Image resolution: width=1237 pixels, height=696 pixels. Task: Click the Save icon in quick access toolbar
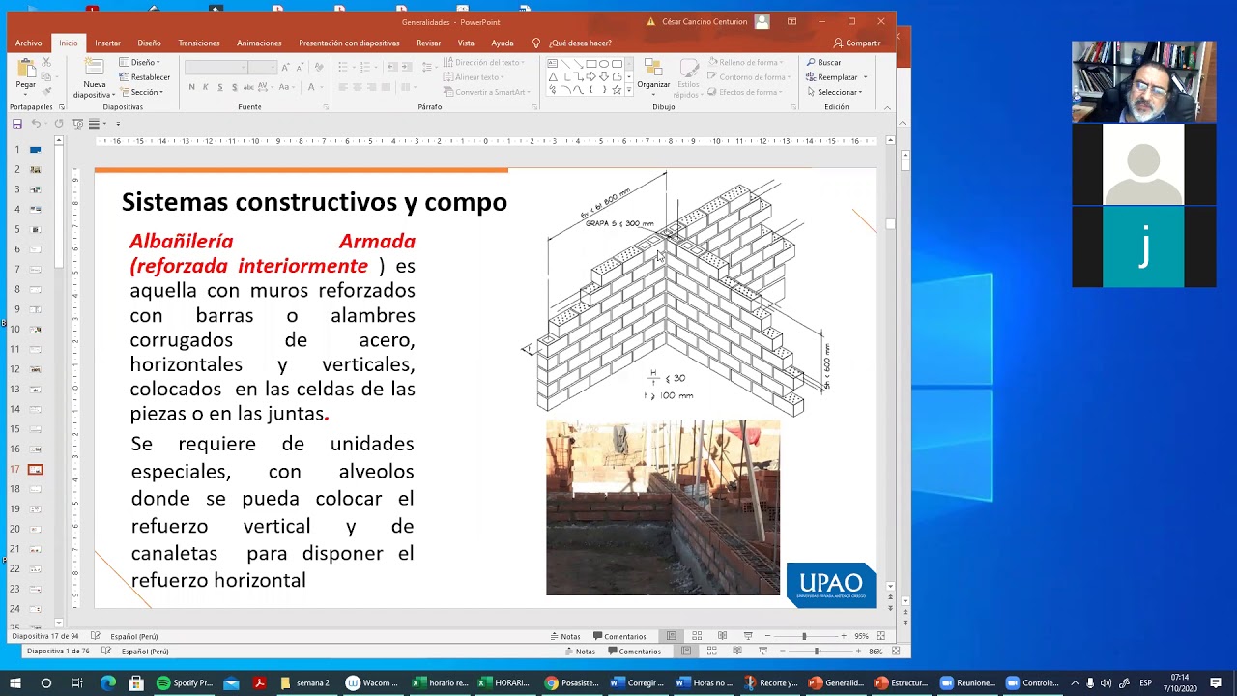point(16,124)
